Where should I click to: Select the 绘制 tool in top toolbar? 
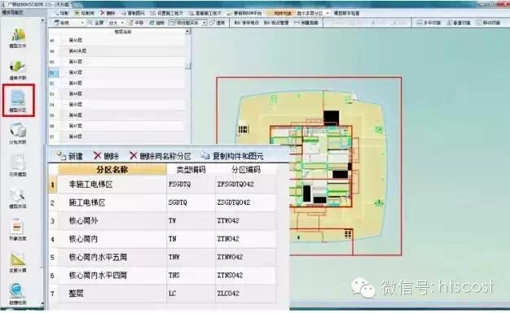(x=62, y=13)
